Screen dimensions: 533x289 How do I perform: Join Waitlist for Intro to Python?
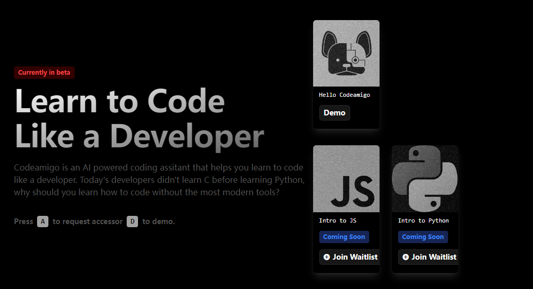[429, 257]
